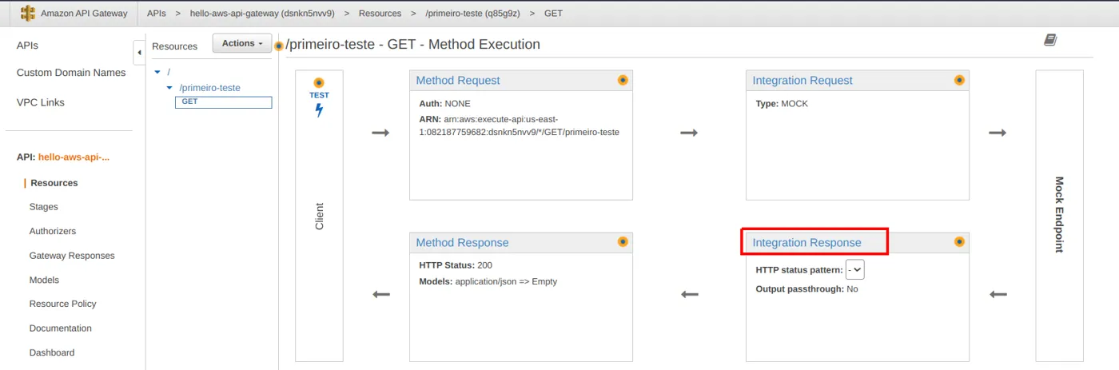Click the Auth: NONE text
The height and width of the screenshot is (370, 1119).
click(x=444, y=104)
